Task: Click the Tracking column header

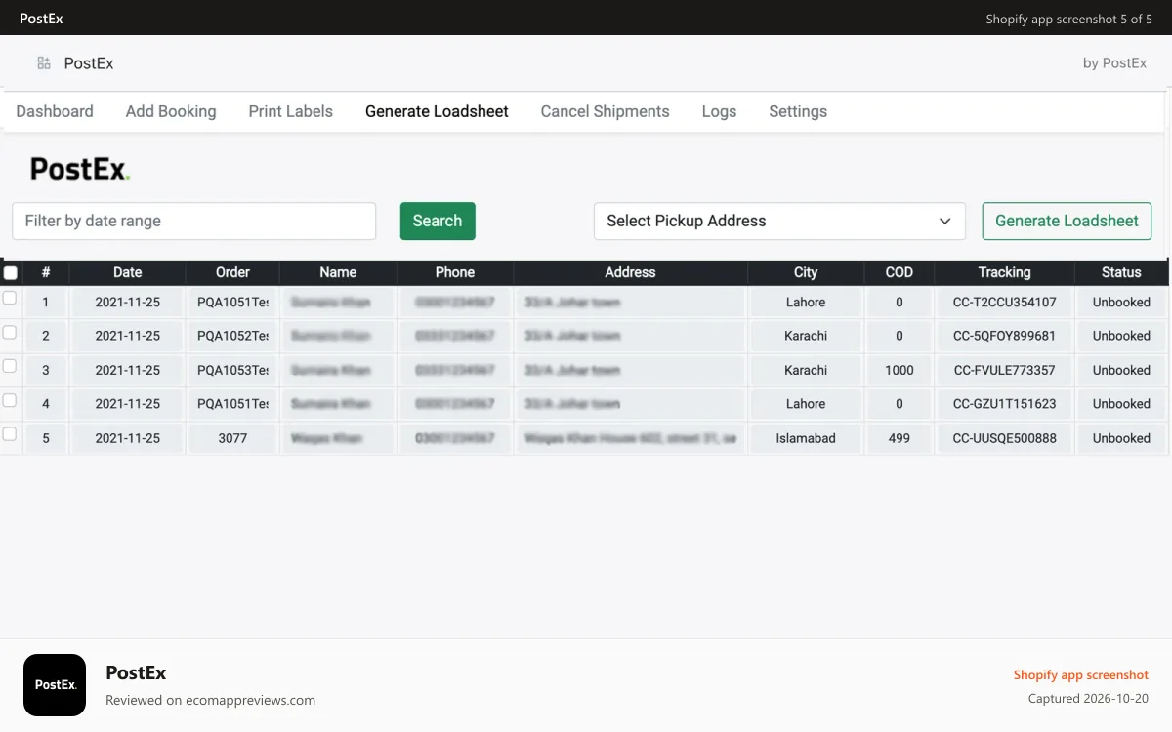Action: point(1004,272)
